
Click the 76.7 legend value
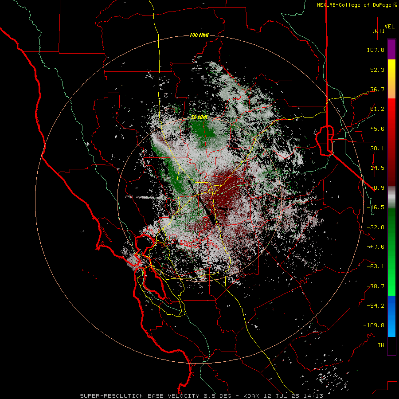(x=377, y=89)
